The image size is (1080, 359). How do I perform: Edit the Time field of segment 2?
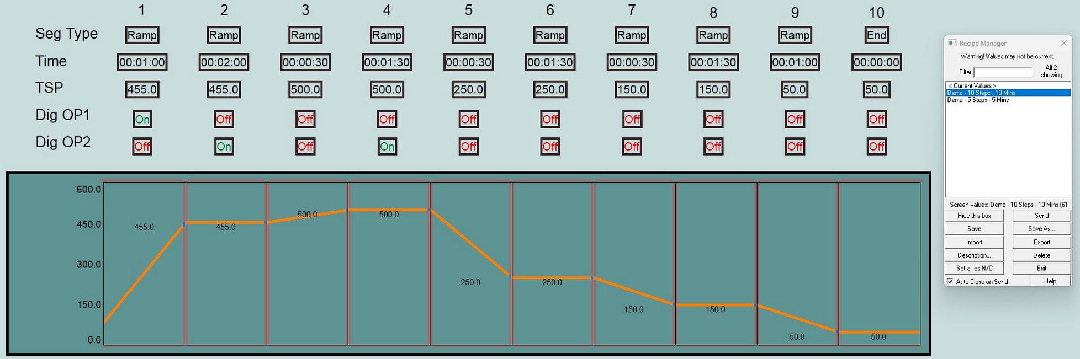tap(224, 62)
